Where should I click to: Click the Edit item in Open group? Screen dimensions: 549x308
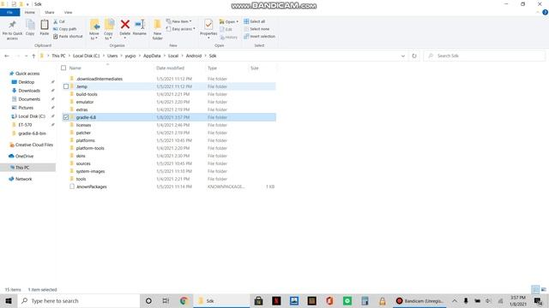click(226, 29)
